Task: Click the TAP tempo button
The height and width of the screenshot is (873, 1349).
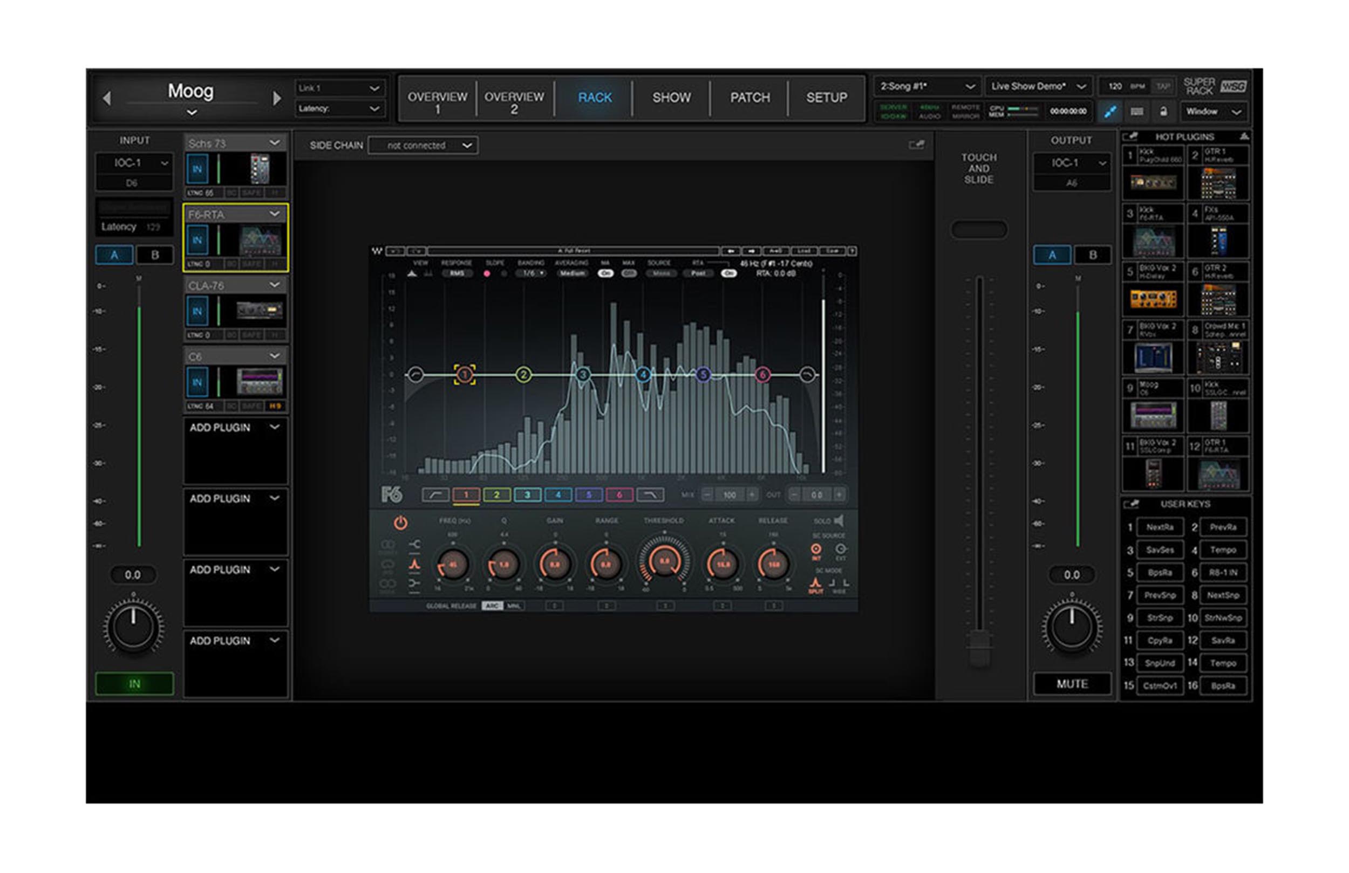Action: point(1162,86)
